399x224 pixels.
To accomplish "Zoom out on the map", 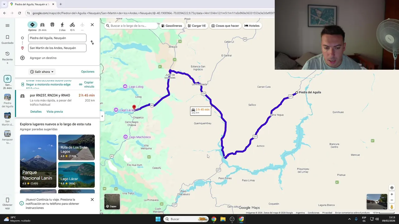I will [392, 200].
